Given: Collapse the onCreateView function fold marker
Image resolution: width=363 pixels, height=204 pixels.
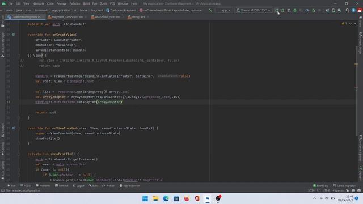Looking at the screenshot, I should pyautogui.click(x=19, y=56).
